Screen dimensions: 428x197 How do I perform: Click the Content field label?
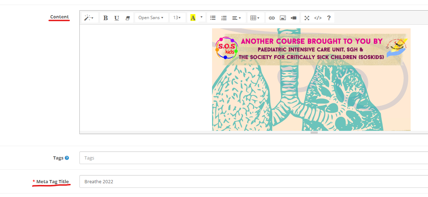59,17
